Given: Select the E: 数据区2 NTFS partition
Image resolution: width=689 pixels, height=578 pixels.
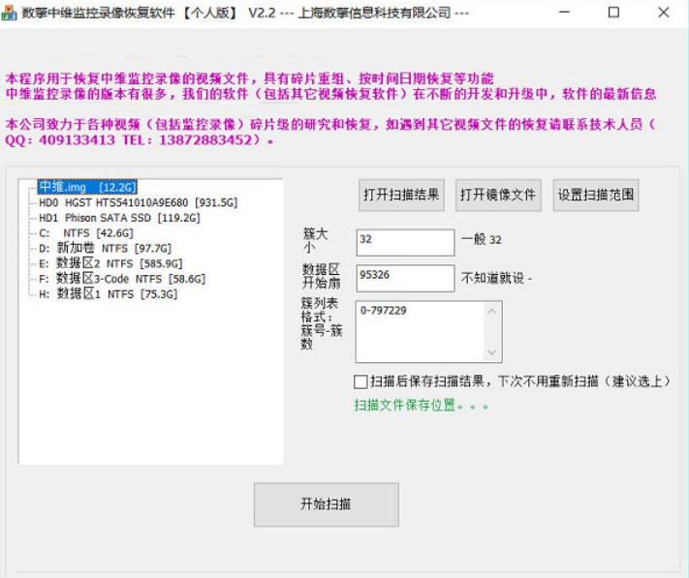Looking at the screenshot, I should click(x=110, y=263).
